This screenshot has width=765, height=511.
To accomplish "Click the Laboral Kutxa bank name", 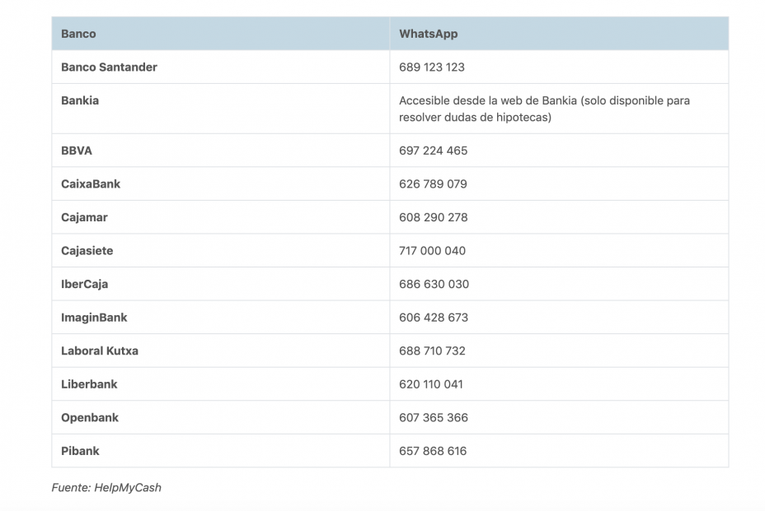I will pyautogui.click(x=99, y=351).
